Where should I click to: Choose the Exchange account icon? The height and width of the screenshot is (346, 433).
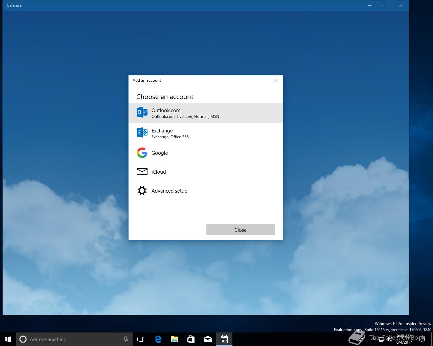coord(142,133)
